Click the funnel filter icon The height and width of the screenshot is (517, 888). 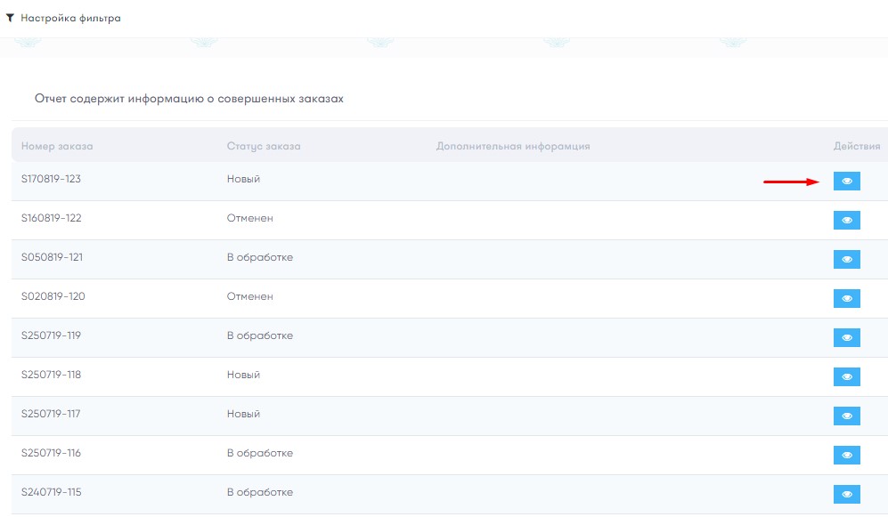click(x=10, y=18)
